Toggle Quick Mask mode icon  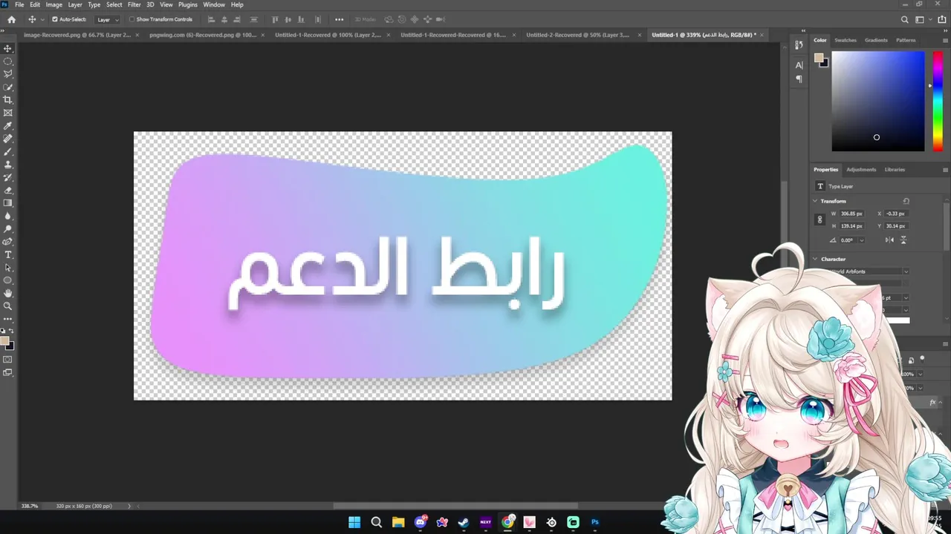(8, 360)
